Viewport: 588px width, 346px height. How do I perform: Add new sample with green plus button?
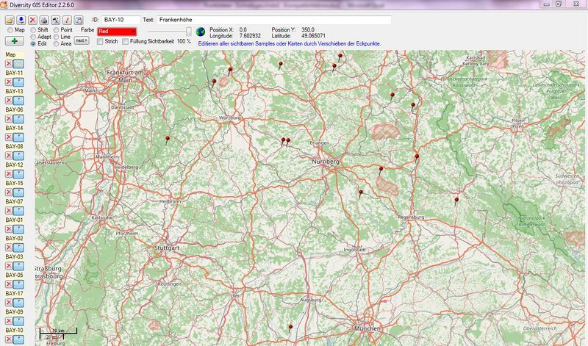coord(15,41)
